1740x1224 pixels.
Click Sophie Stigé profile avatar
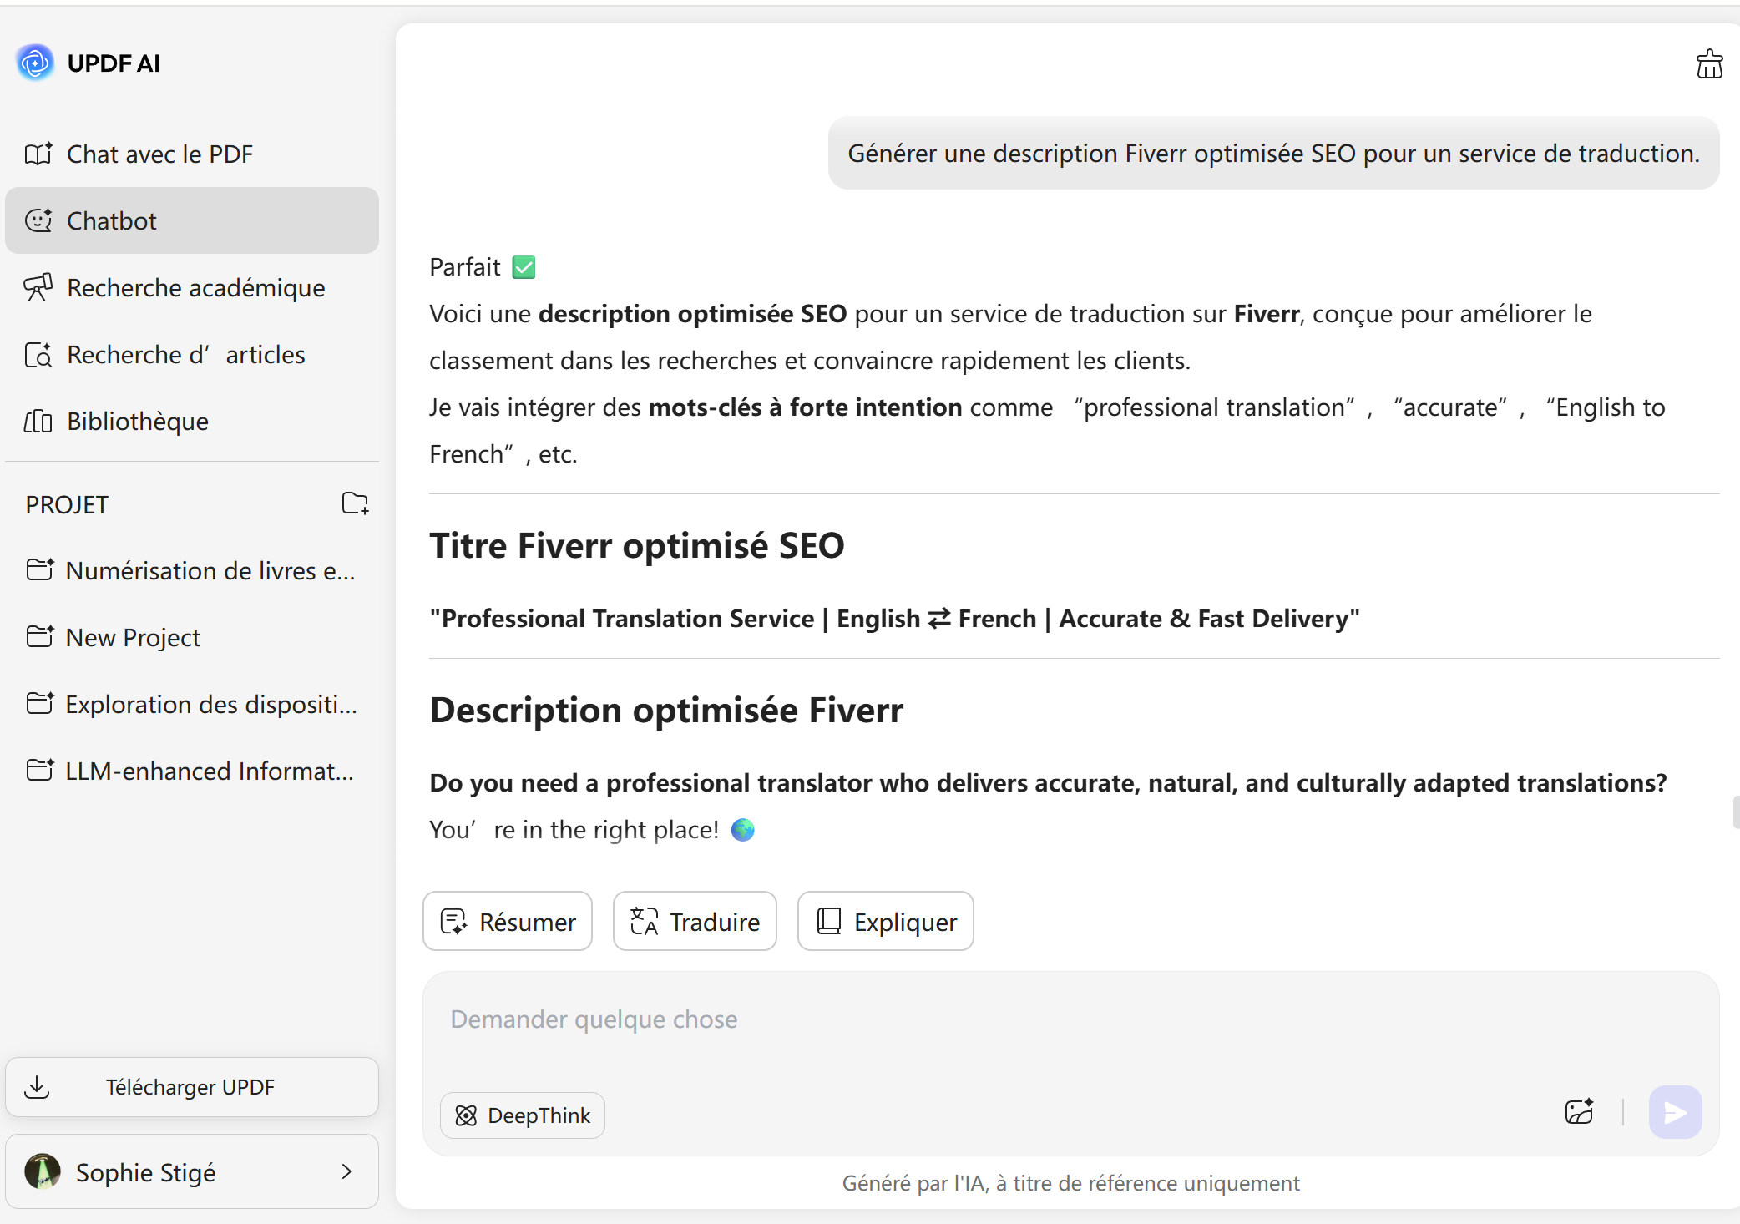(x=43, y=1171)
